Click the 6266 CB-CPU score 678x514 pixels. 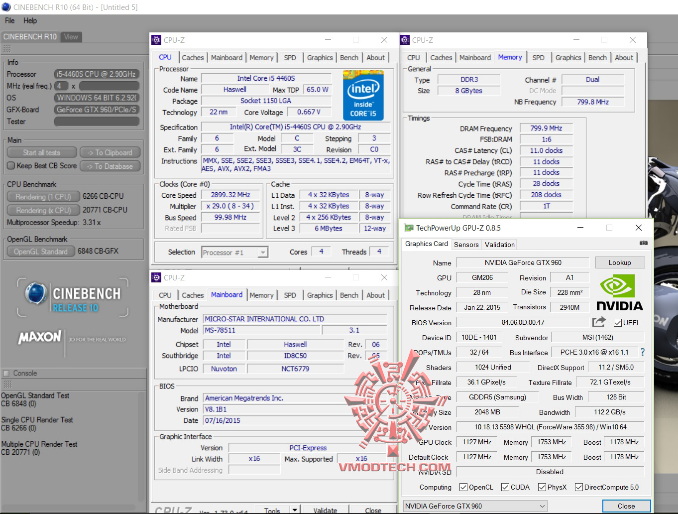pos(103,196)
